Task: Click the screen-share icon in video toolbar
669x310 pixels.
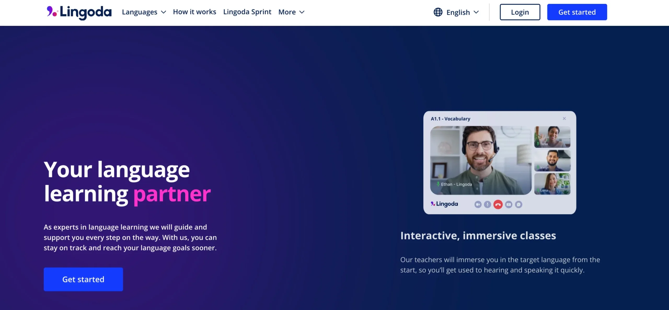Action: [x=508, y=204]
